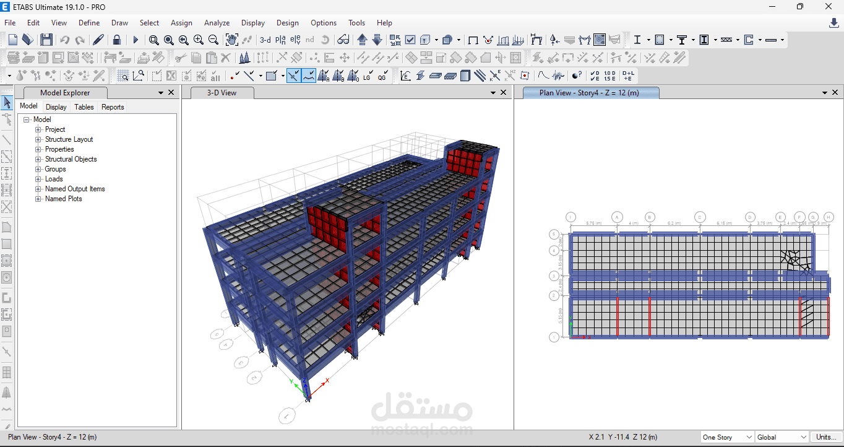
Task: Toggle the second highlighted snap icon
Action: pos(309,76)
